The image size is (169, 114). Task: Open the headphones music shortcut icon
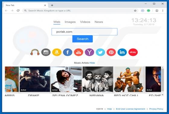pyautogui.click(x=35, y=52)
